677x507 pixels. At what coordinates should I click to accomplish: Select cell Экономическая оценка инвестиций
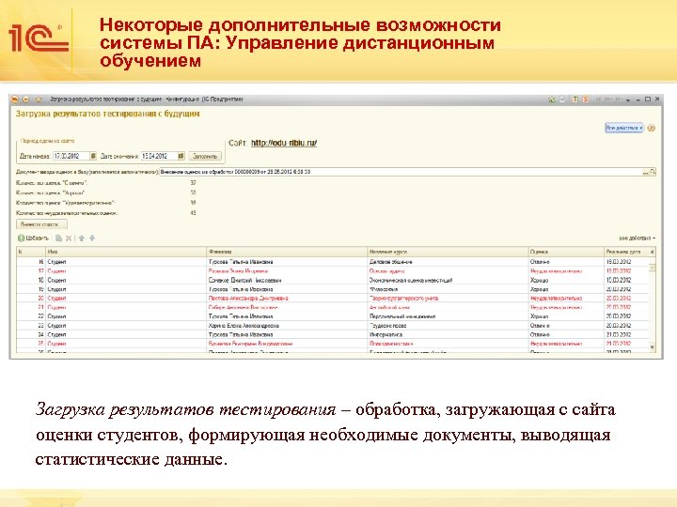pyautogui.click(x=449, y=280)
